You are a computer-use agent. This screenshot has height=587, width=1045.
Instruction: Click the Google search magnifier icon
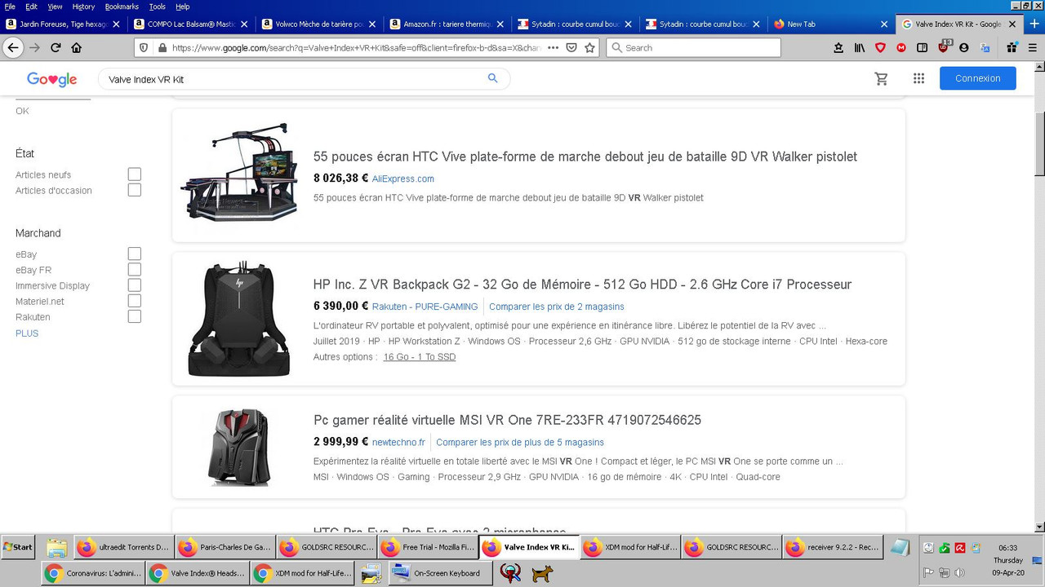pos(492,78)
